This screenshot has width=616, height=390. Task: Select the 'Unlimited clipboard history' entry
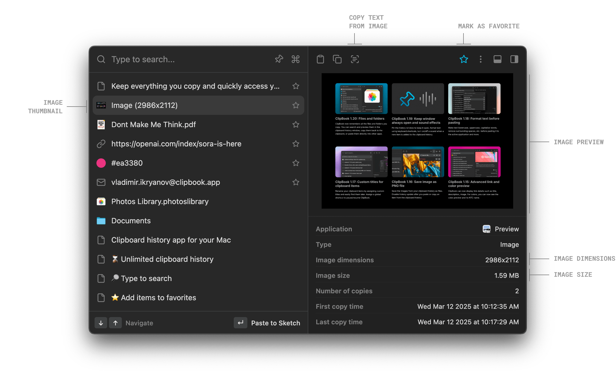click(167, 259)
